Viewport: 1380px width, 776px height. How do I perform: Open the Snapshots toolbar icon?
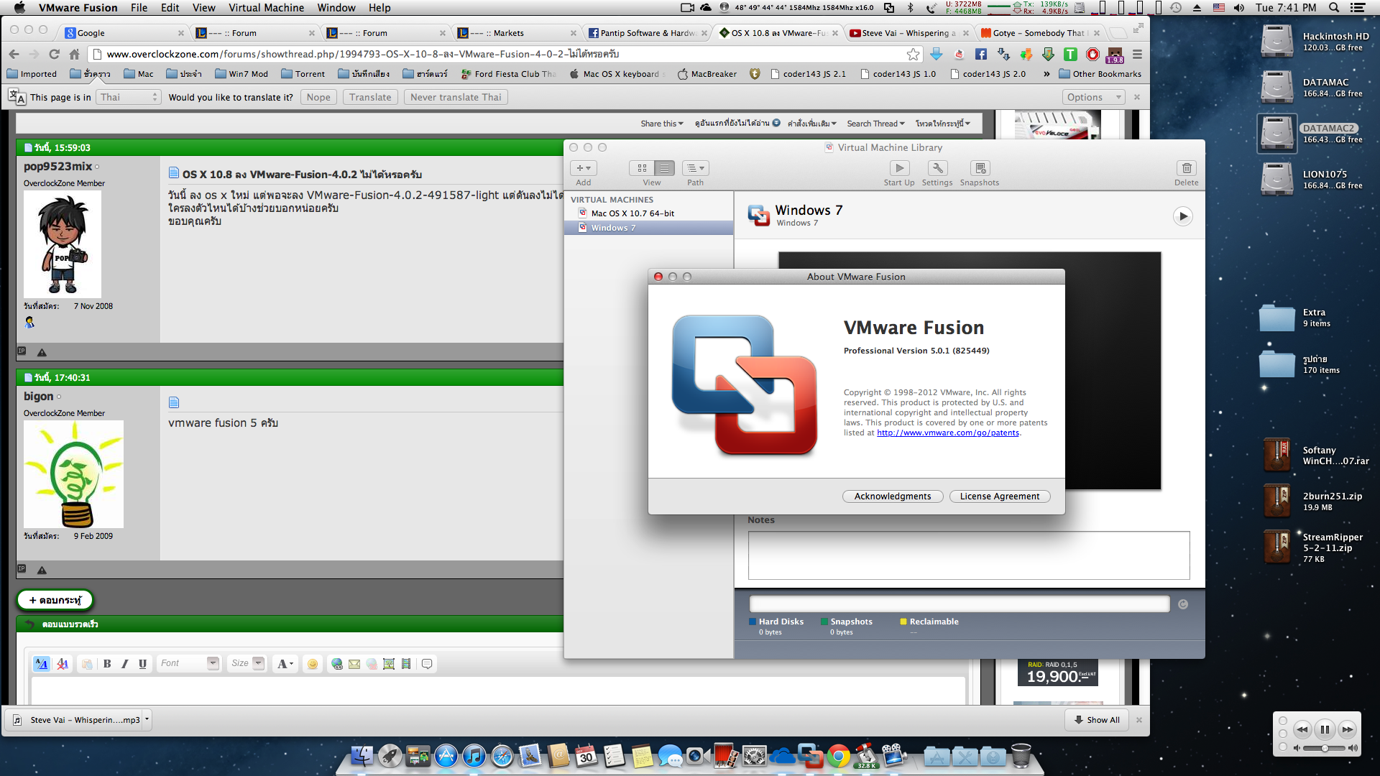[x=980, y=168]
